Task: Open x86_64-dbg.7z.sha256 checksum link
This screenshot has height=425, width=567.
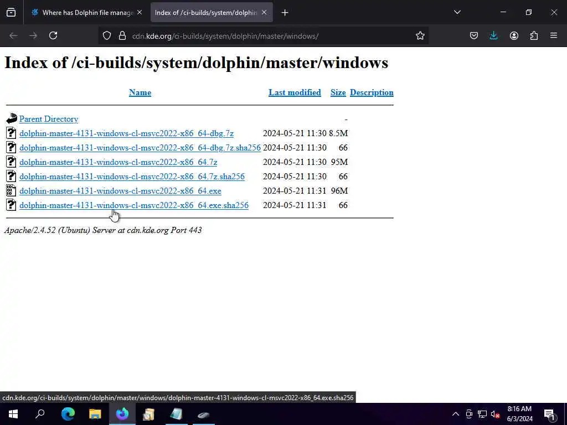Action: 140,148
